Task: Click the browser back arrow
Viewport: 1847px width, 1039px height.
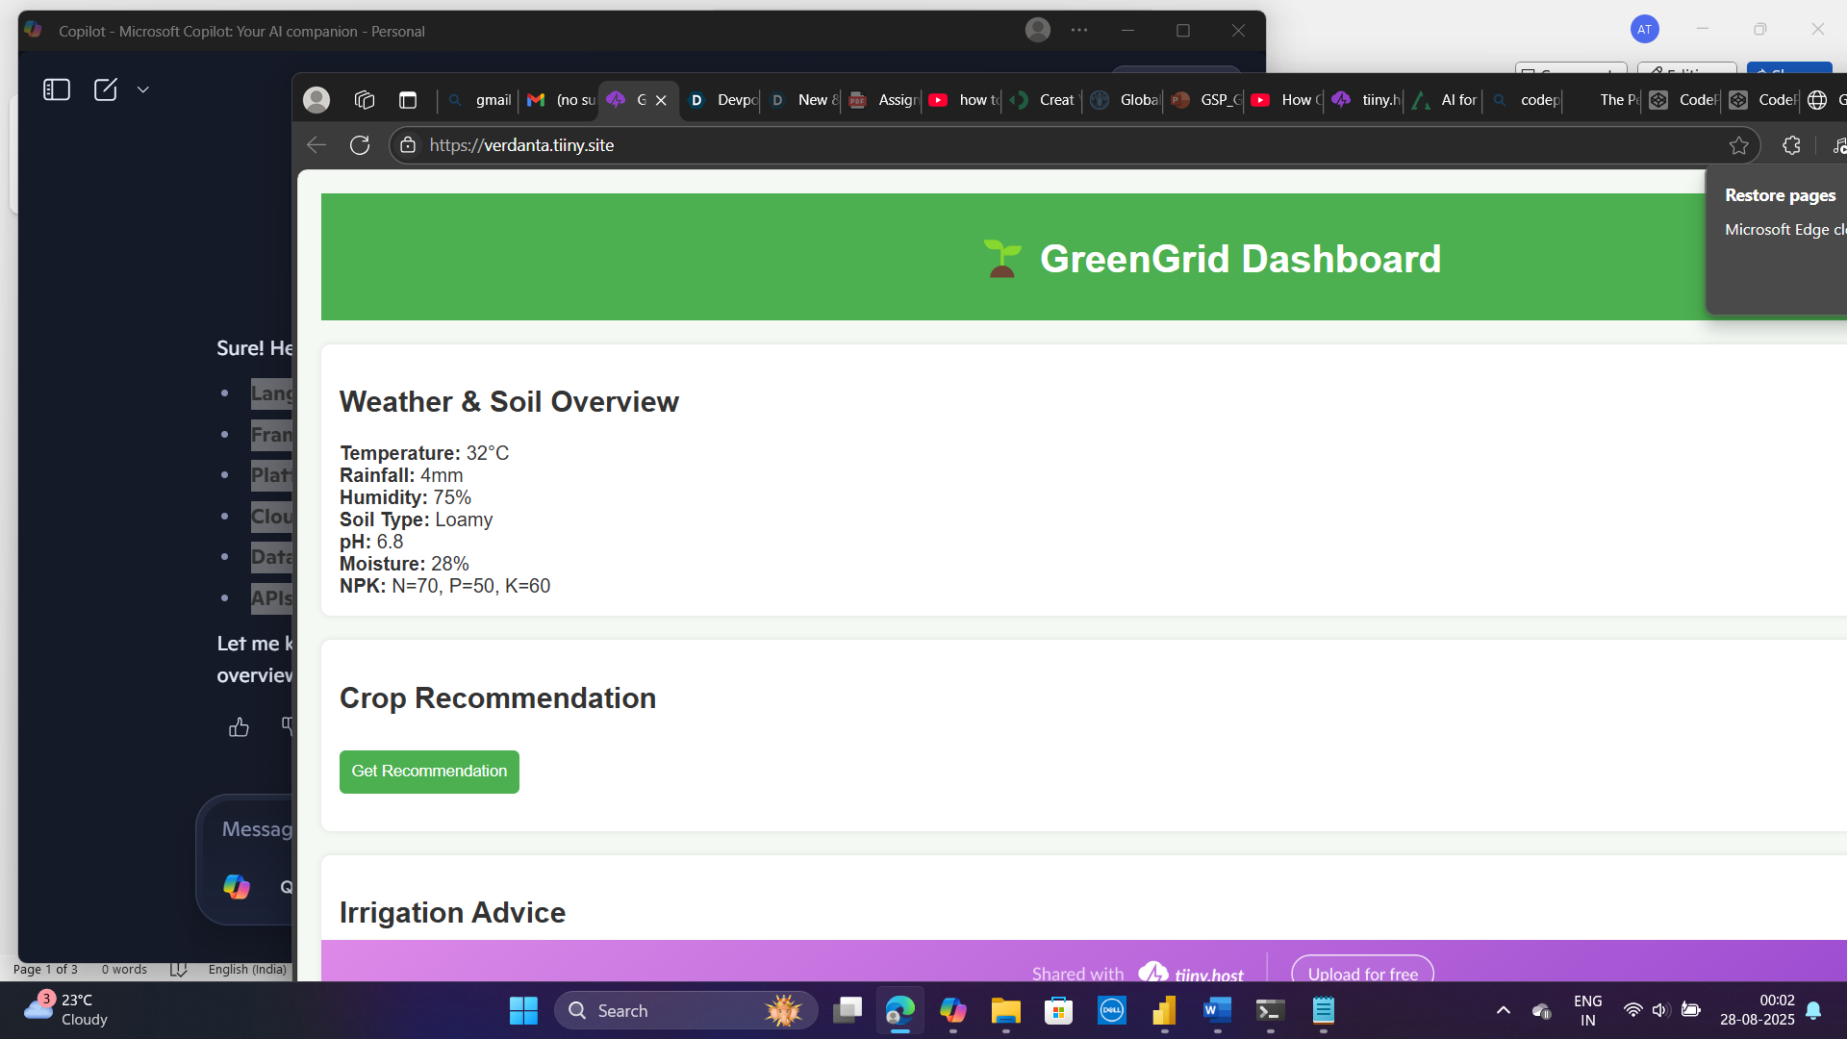Action: [316, 145]
